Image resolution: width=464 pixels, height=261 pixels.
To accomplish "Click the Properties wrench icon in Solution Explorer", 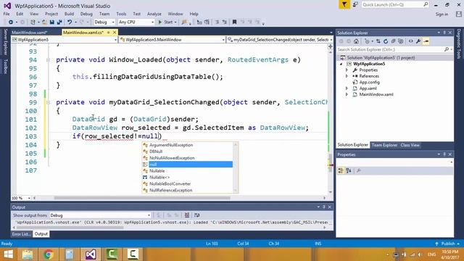I will click(x=418, y=41).
